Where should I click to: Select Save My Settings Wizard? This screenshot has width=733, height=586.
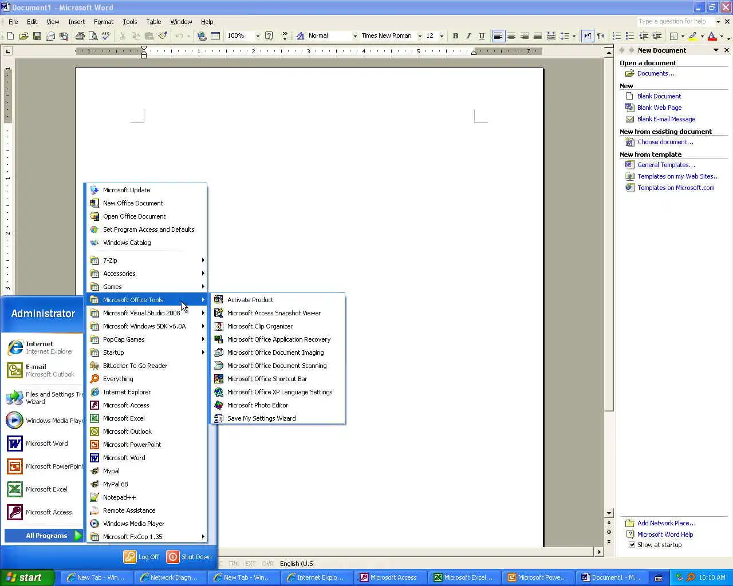click(x=278, y=418)
